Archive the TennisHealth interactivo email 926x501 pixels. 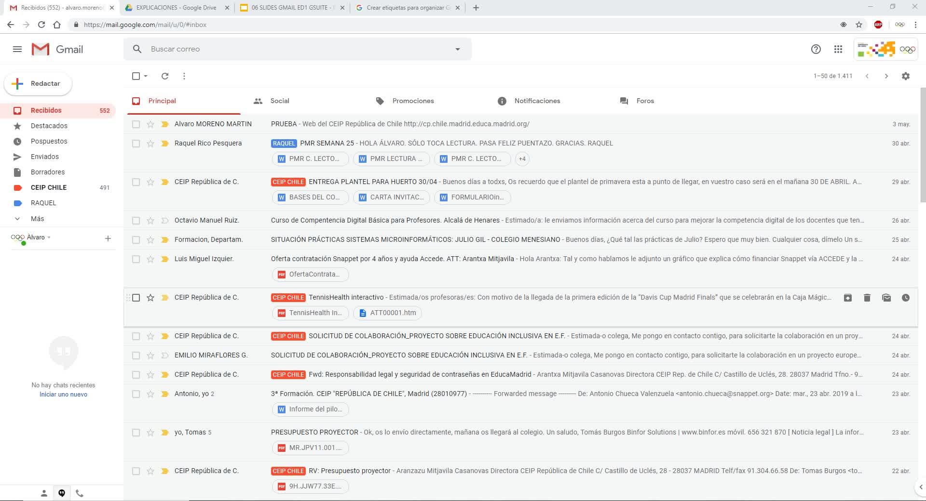click(848, 298)
